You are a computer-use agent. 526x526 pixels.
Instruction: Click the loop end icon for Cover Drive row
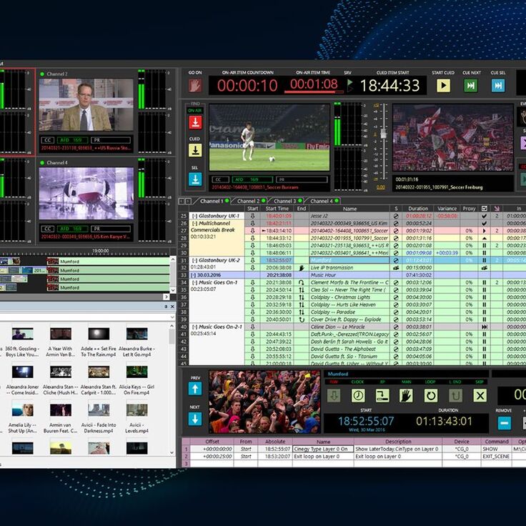(x=302, y=319)
